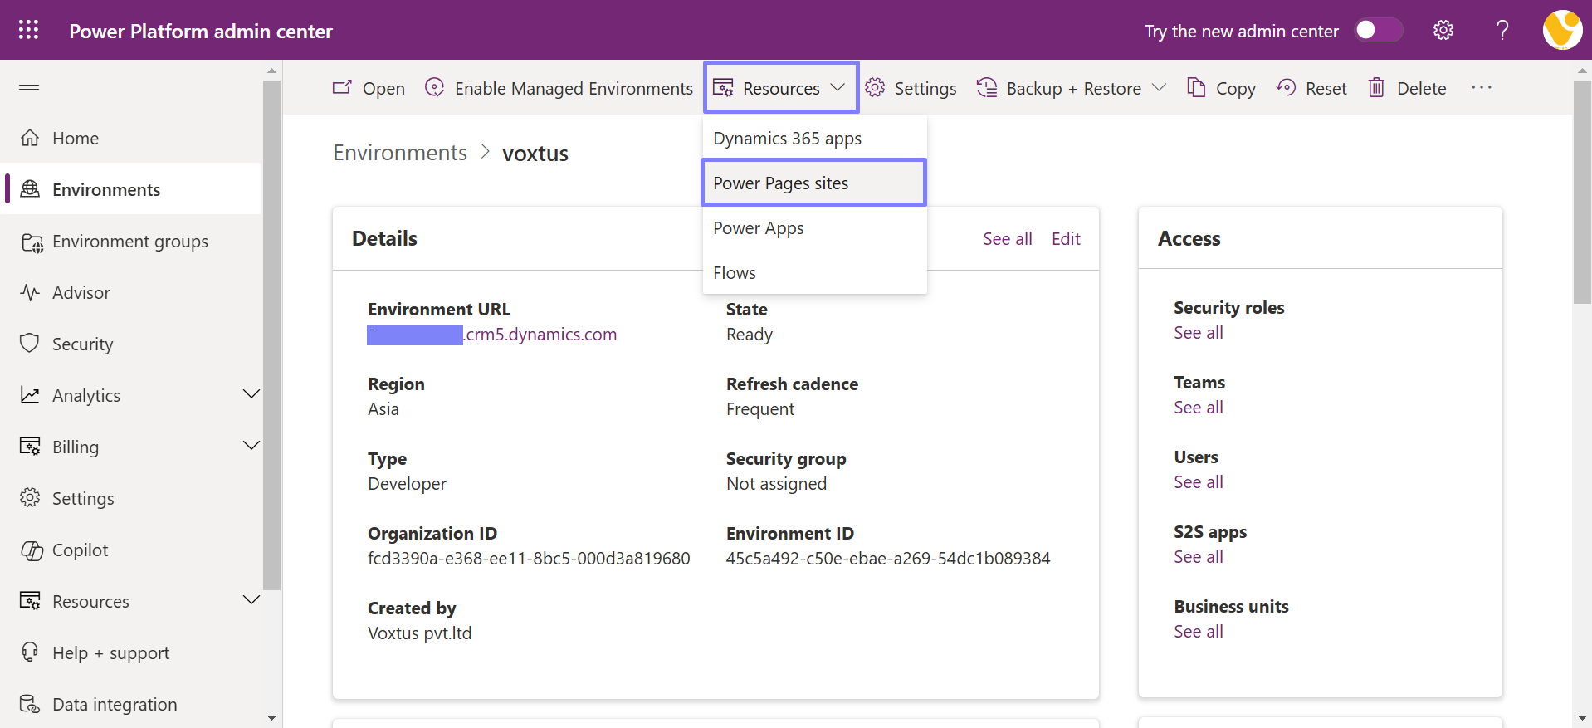1592x728 pixels.
Task: Click the sidebar Settings gear icon
Action: [30, 498]
